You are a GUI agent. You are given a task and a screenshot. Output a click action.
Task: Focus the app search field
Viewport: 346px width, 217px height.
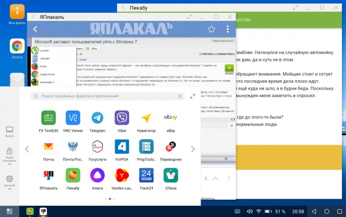[x=107, y=96]
